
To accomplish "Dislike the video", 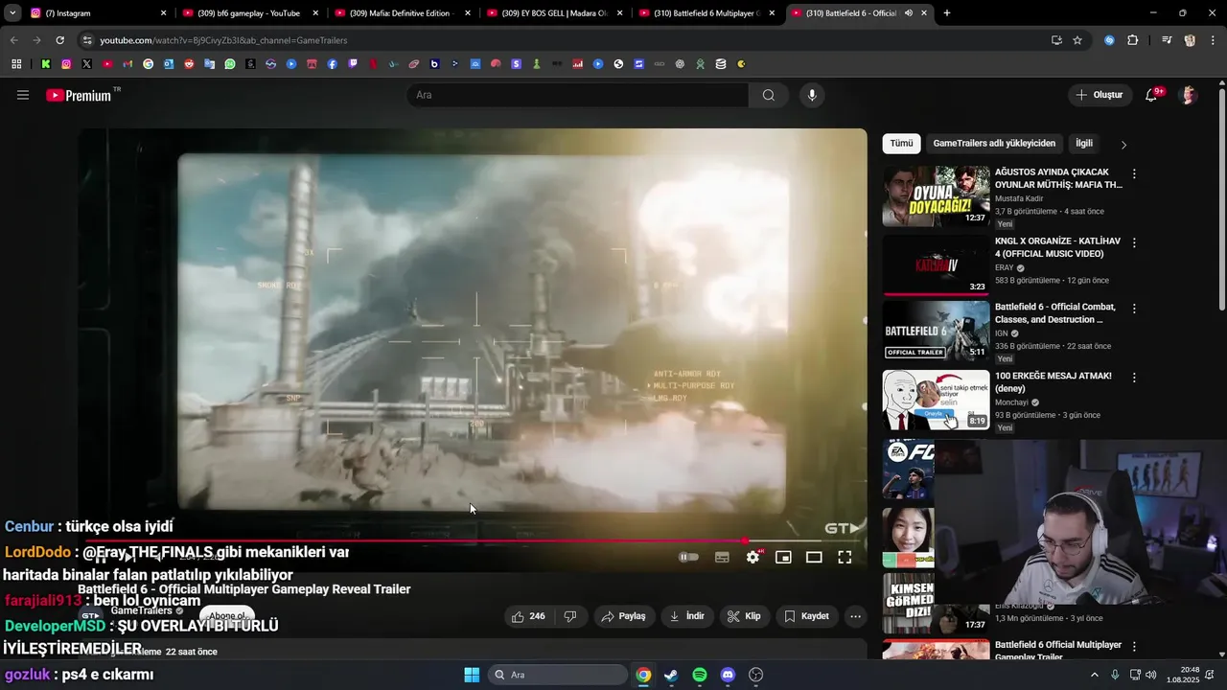I will tap(570, 616).
